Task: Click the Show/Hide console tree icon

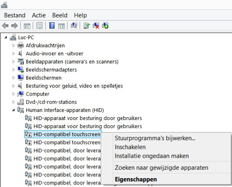Action: point(27,26)
